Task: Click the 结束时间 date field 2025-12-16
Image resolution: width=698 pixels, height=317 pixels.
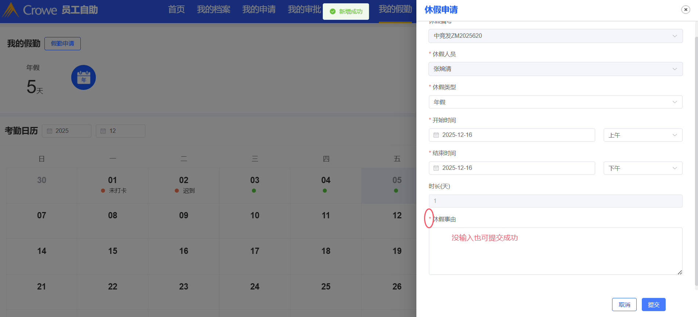Action: pyautogui.click(x=512, y=168)
